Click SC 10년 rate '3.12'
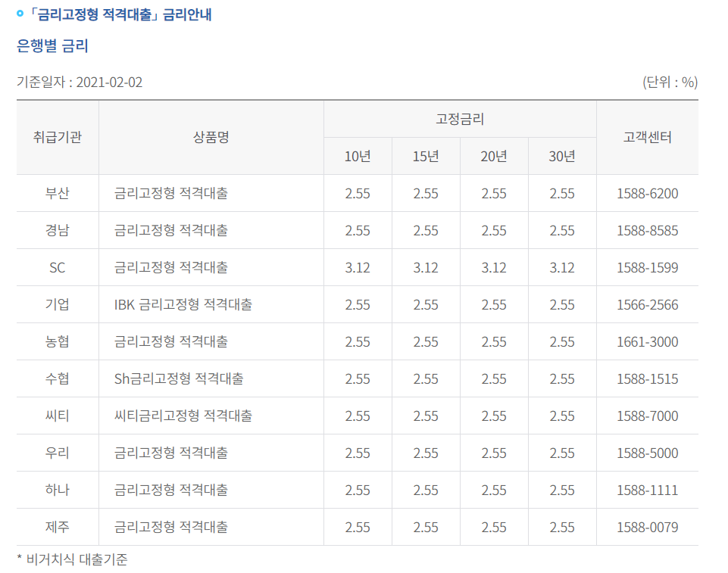 pos(358,268)
